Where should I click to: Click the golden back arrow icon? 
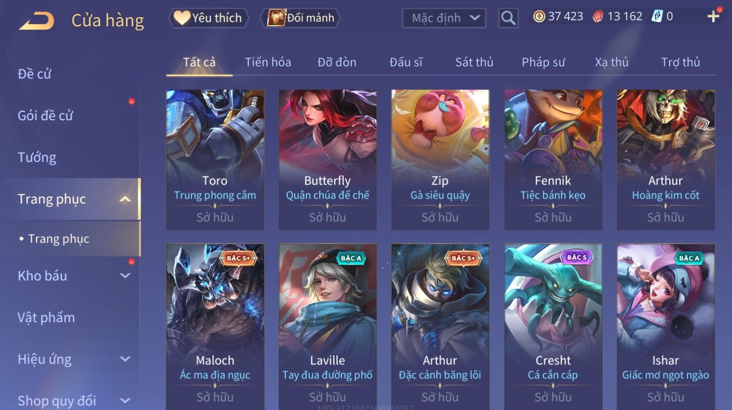pos(36,21)
